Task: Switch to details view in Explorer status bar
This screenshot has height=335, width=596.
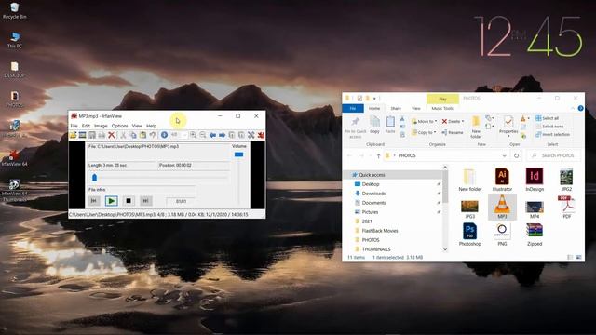Action: coord(570,258)
